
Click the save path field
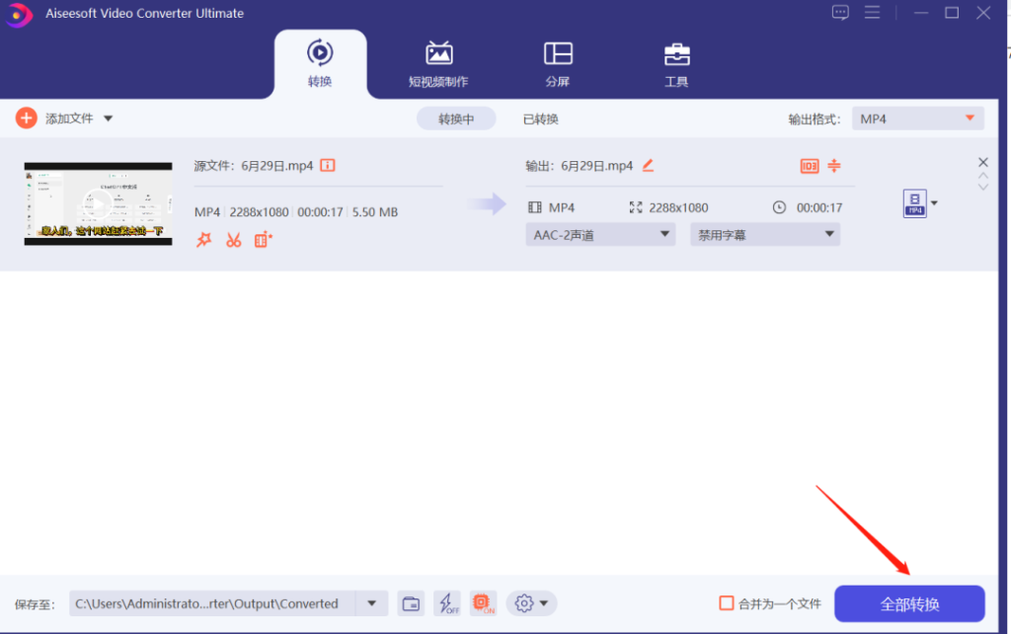212,603
